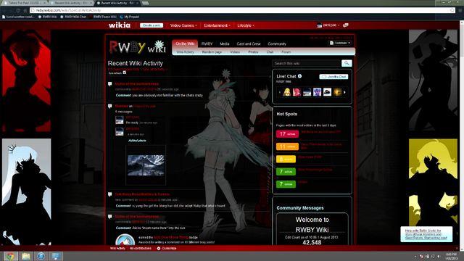The image size is (464, 261).
Task: Open Google Chrome in the taskbar
Action: tap(10, 256)
